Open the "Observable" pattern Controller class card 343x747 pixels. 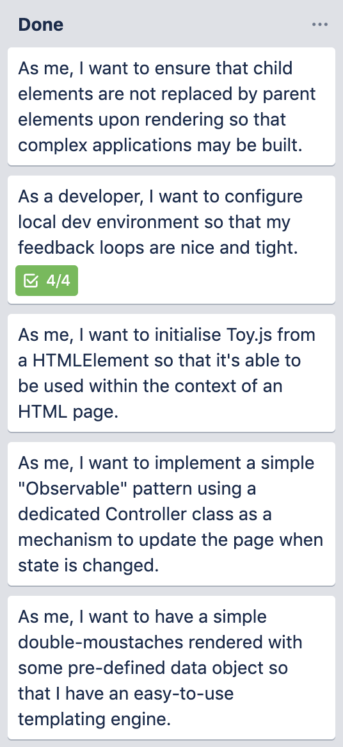[171, 514]
